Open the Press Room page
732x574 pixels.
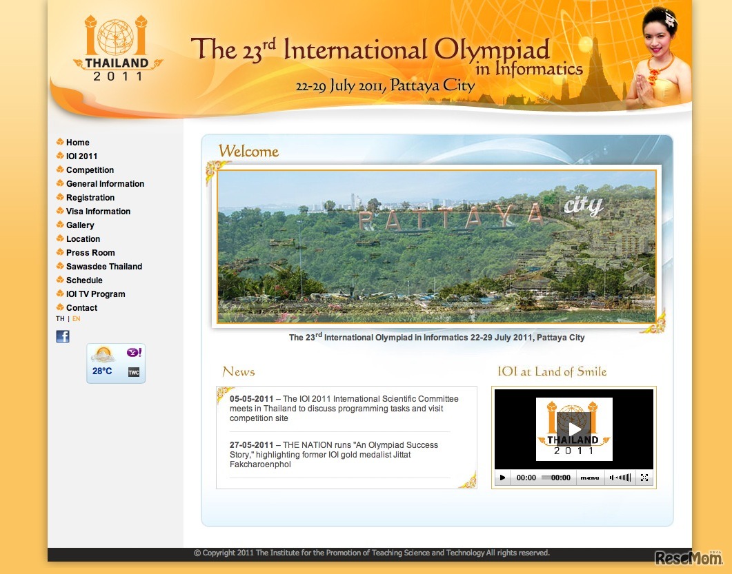click(x=90, y=252)
